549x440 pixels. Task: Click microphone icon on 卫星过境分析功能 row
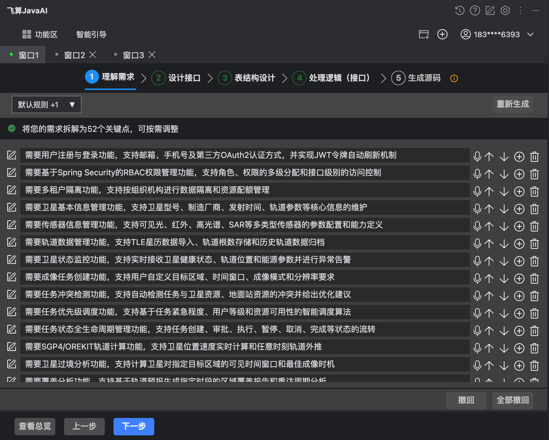pos(477,366)
